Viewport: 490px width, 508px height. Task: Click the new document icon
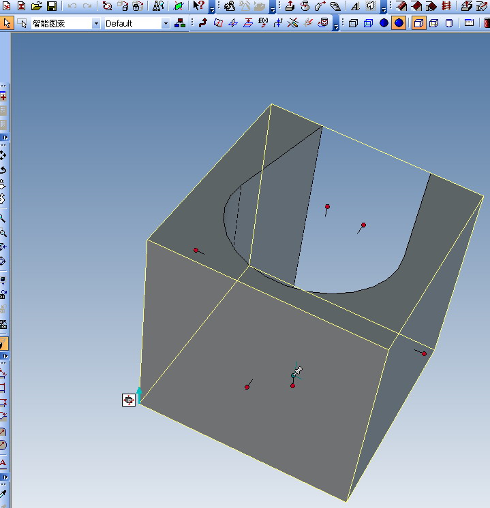click(6, 5)
